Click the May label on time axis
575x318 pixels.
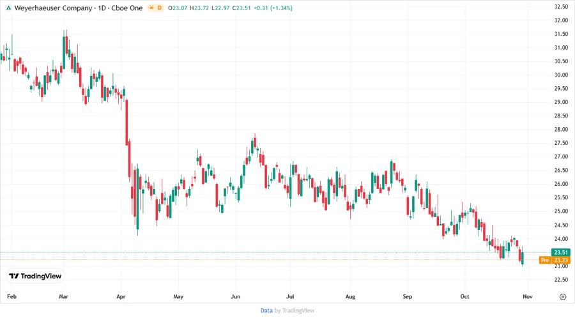[178, 296]
